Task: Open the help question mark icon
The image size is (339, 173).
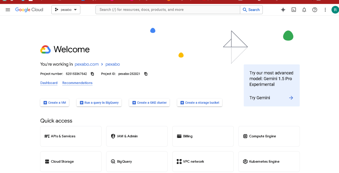Action: point(315,10)
